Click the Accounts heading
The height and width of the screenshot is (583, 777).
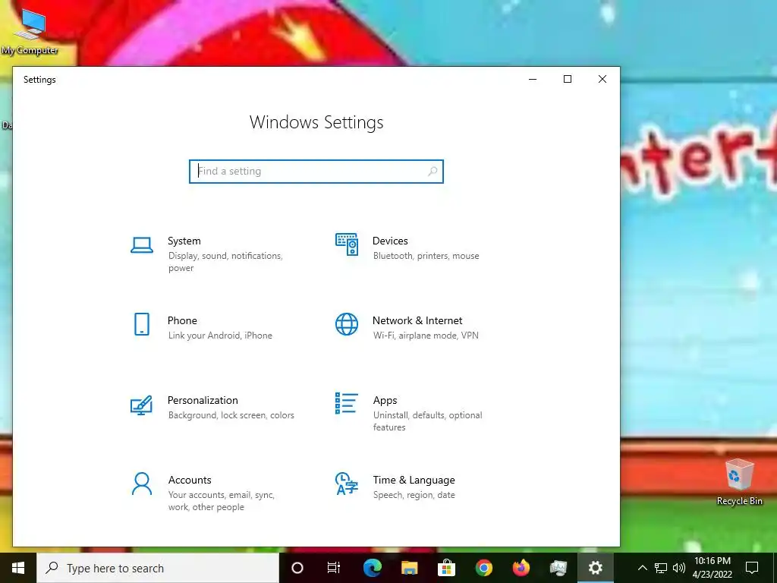click(x=190, y=480)
